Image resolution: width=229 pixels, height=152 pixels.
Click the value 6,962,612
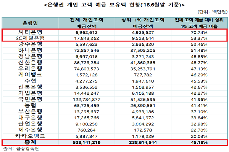87,32
